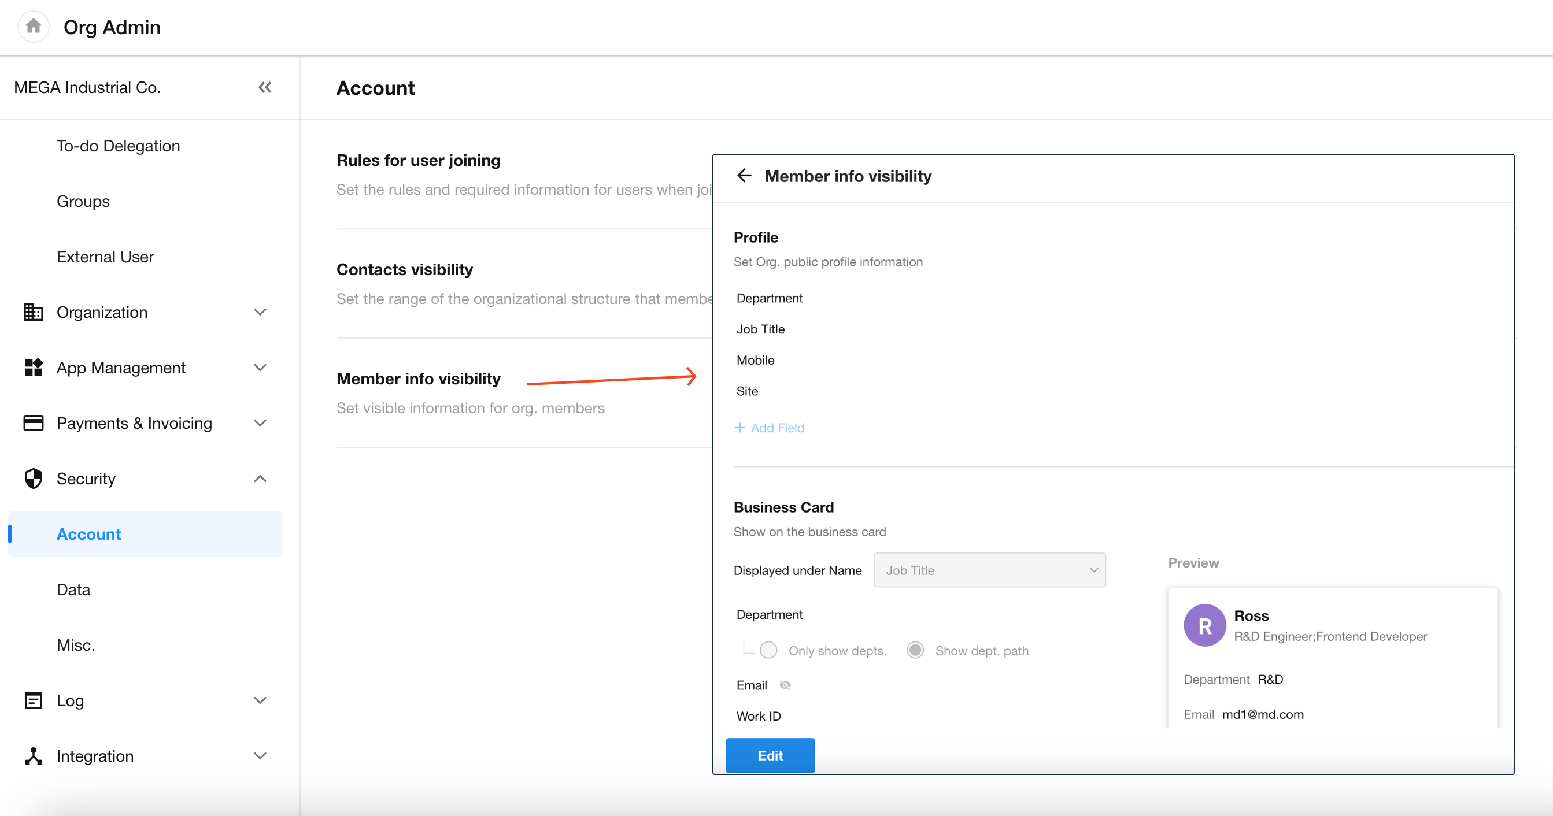The image size is (1553, 816).
Task: Open the Displayed under Name dropdown
Action: point(989,570)
